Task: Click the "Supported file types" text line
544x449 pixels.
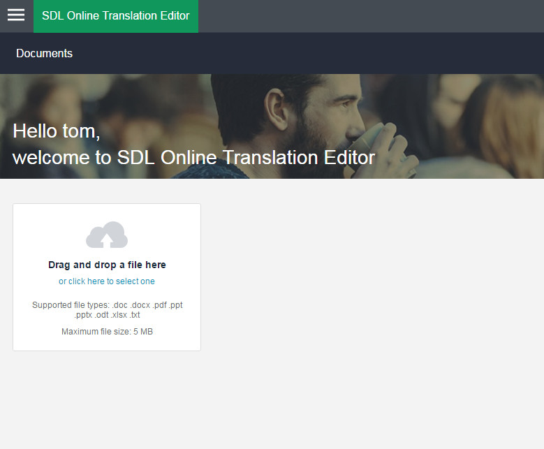Action: [107, 305]
